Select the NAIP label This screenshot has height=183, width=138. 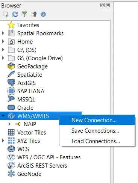tap(30, 124)
